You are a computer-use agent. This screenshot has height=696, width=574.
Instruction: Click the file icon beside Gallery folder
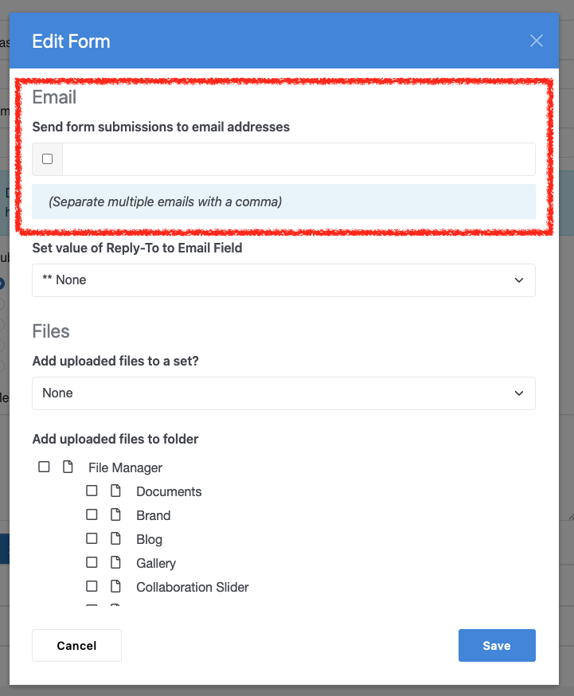[115, 563]
